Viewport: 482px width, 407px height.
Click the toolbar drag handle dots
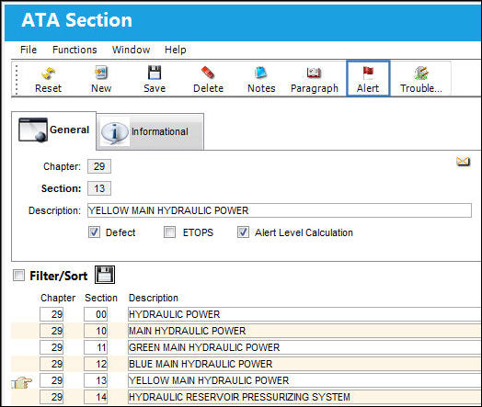click(x=17, y=79)
